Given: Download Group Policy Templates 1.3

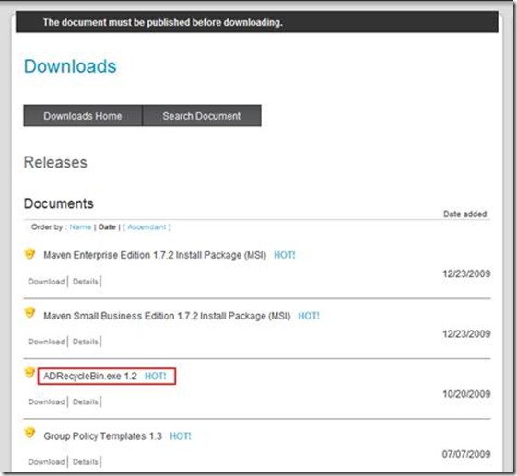Looking at the screenshot, I should [46, 462].
